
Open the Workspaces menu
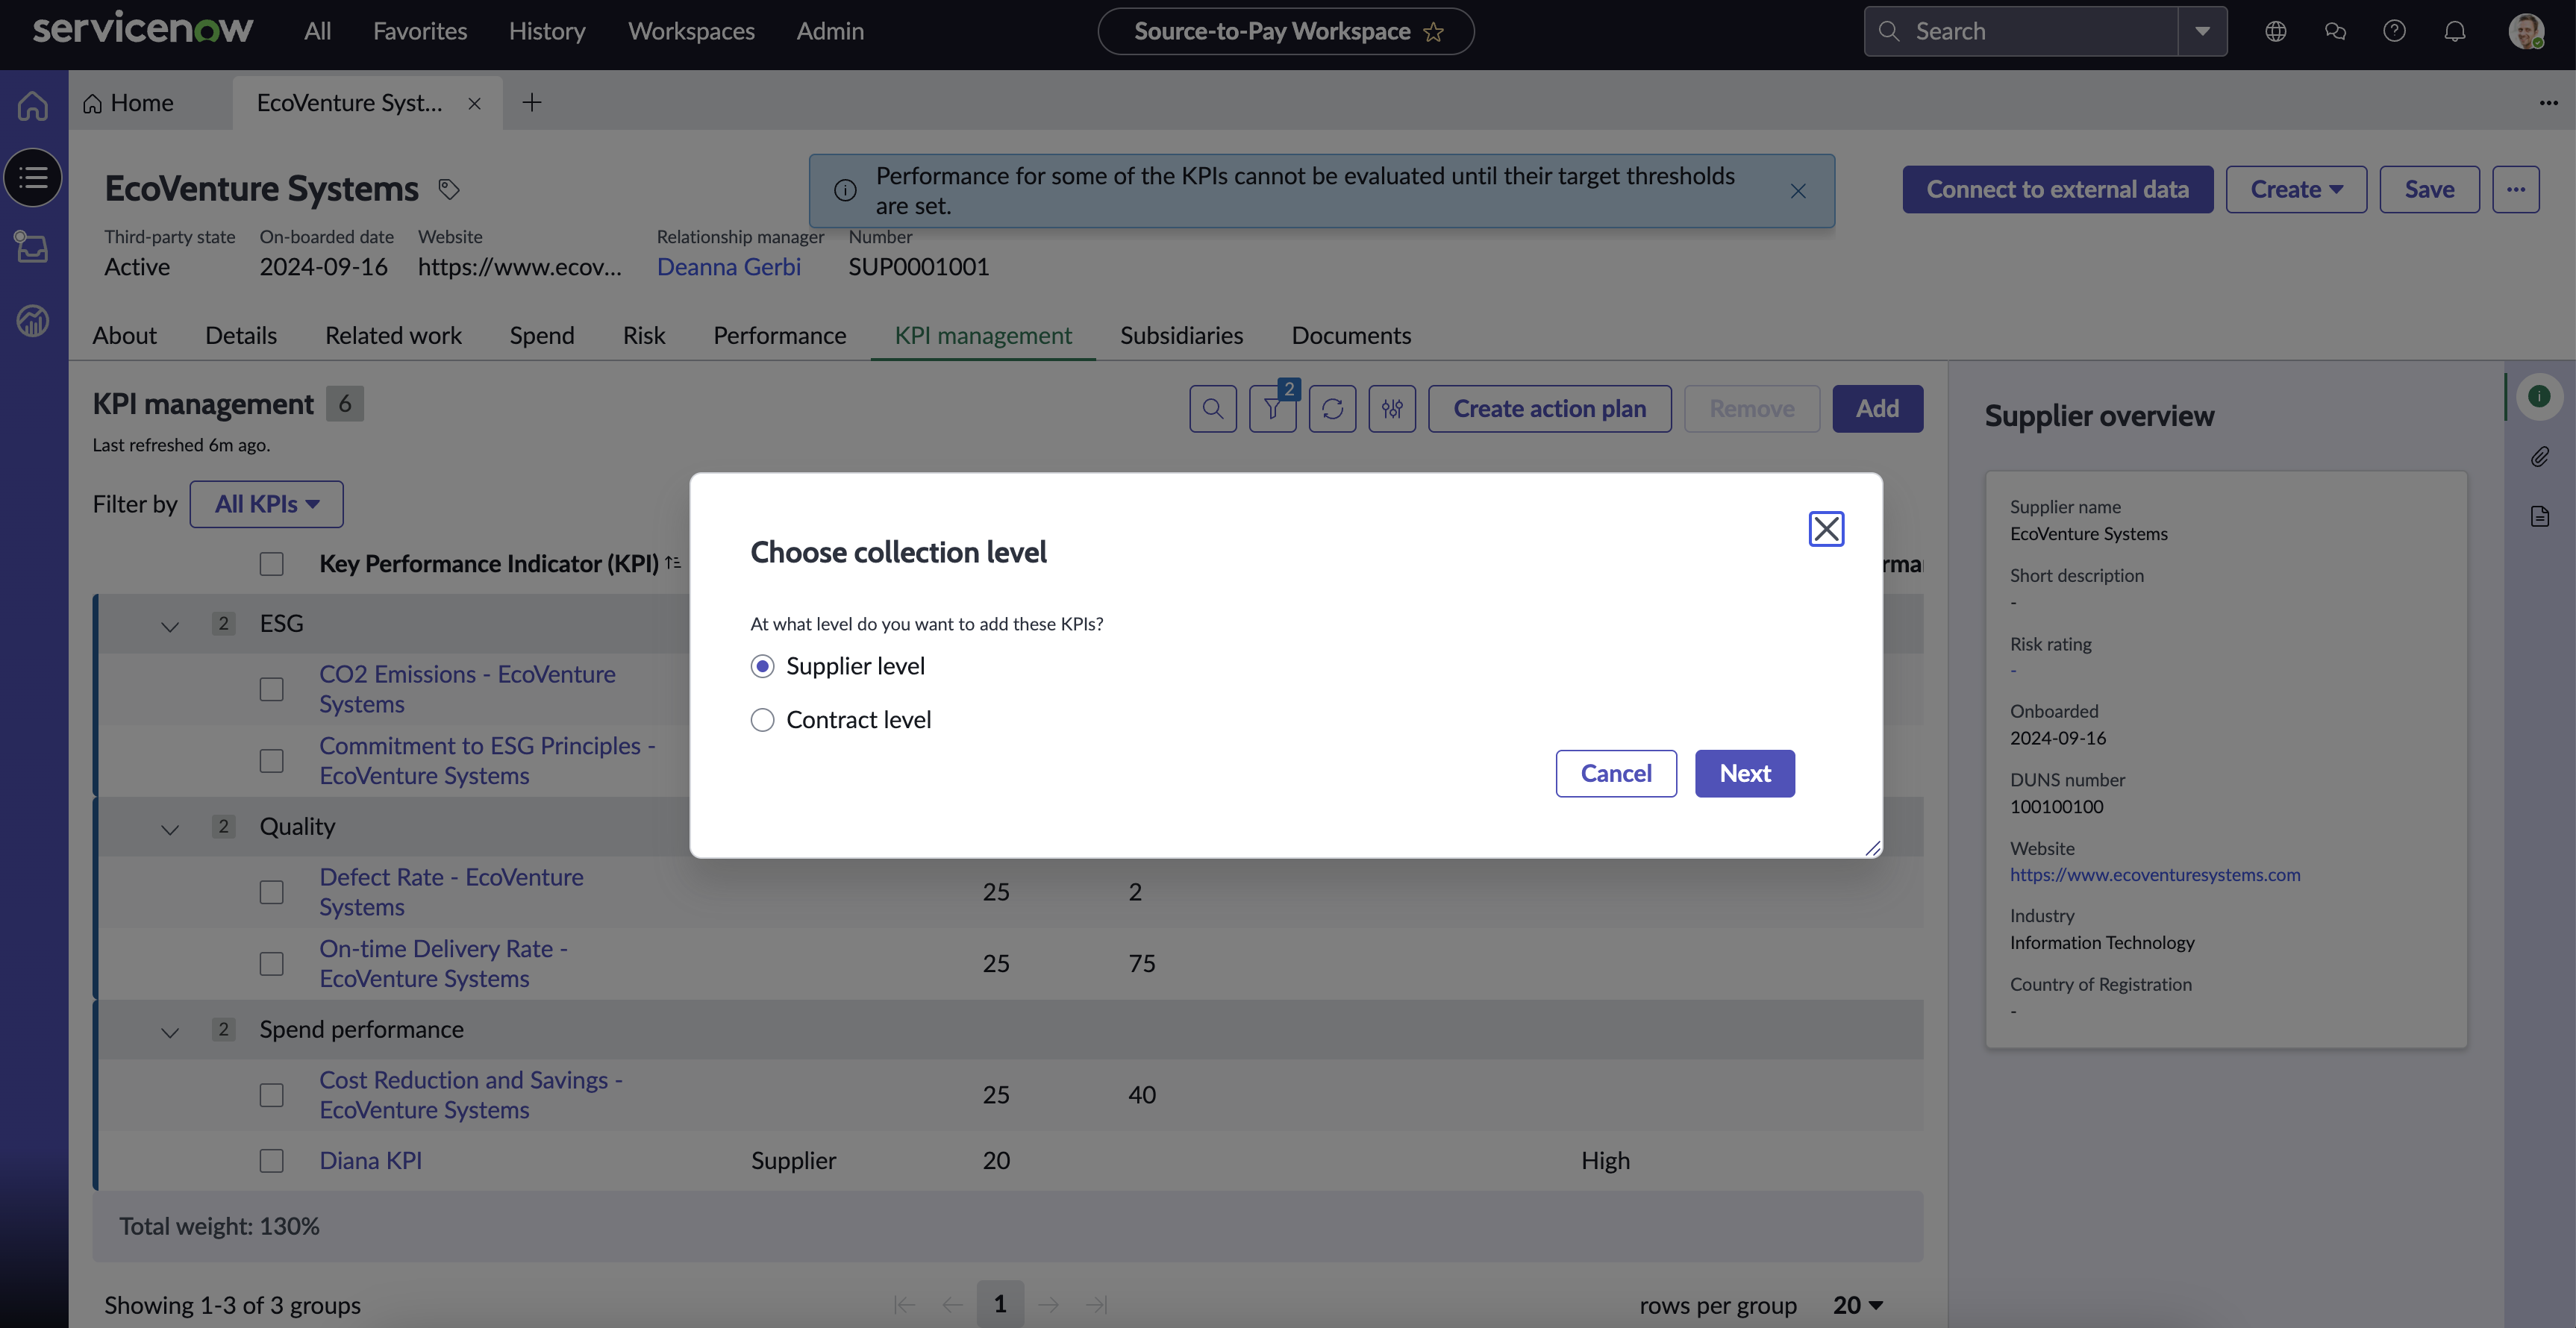pyautogui.click(x=691, y=31)
